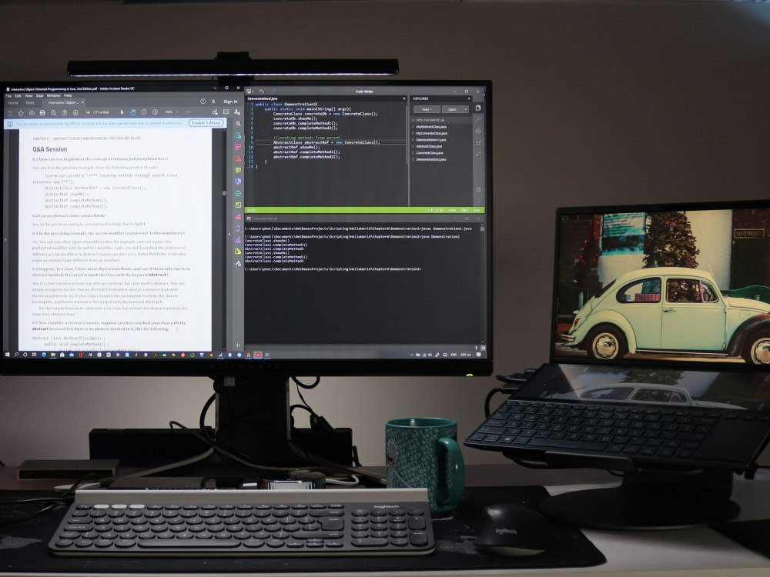Open taskbar search magnifier
770x577 pixels.
tap(16, 354)
